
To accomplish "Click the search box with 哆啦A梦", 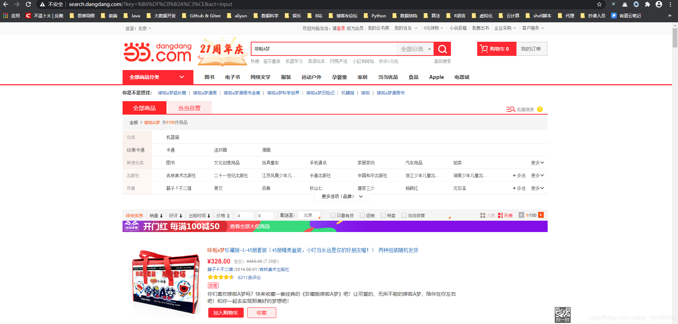I will (323, 49).
